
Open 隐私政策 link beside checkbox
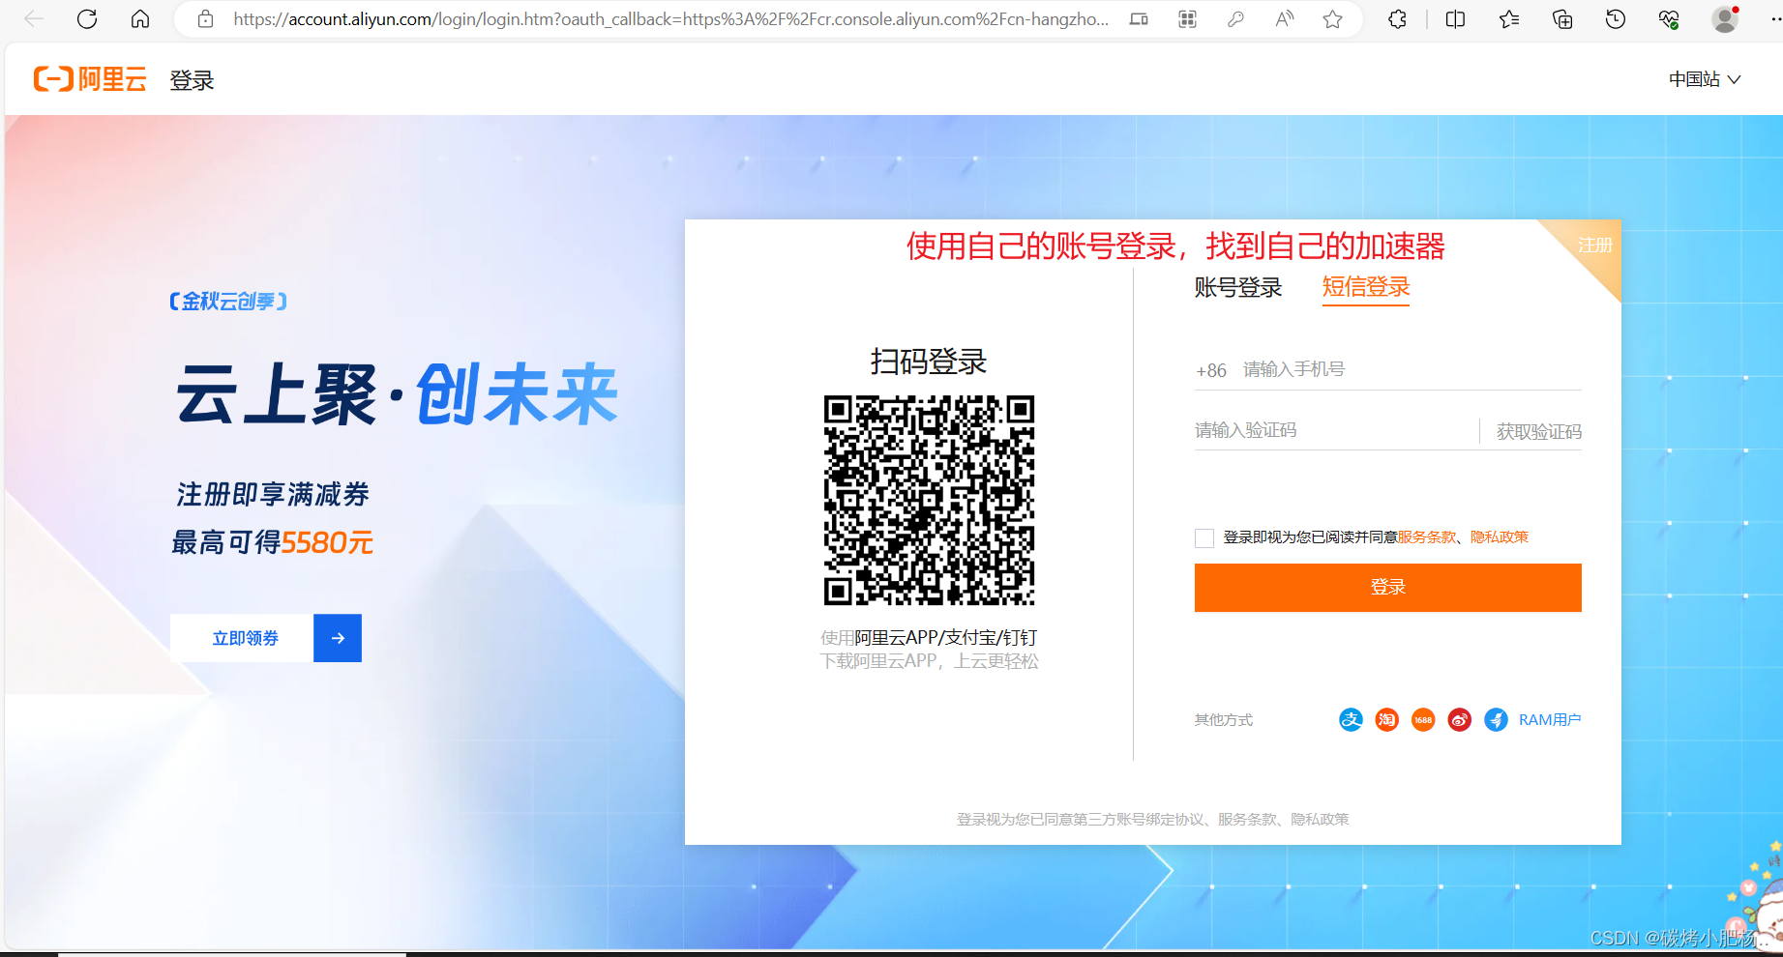pos(1500,537)
